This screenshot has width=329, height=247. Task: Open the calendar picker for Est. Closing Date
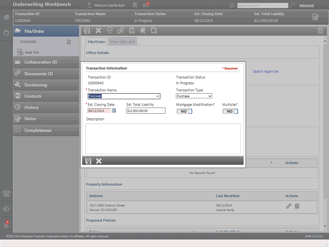click(114, 111)
